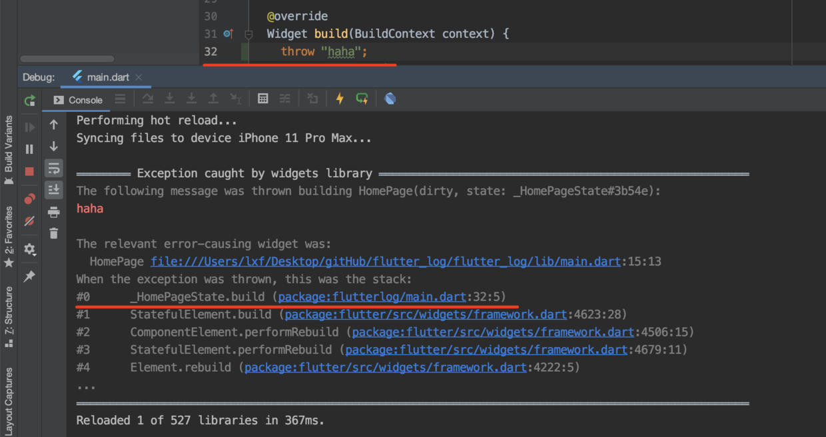Open Dart DevTools from debug toolbar
Image resolution: width=826 pixels, height=437 pixels.
click(x=390, y=99)
